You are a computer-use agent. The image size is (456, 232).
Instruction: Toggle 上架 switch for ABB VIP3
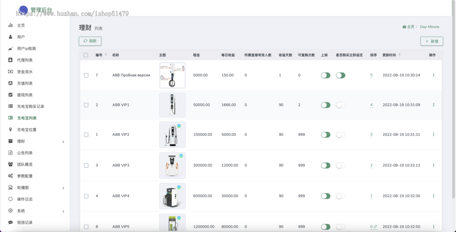click(326, 165)
